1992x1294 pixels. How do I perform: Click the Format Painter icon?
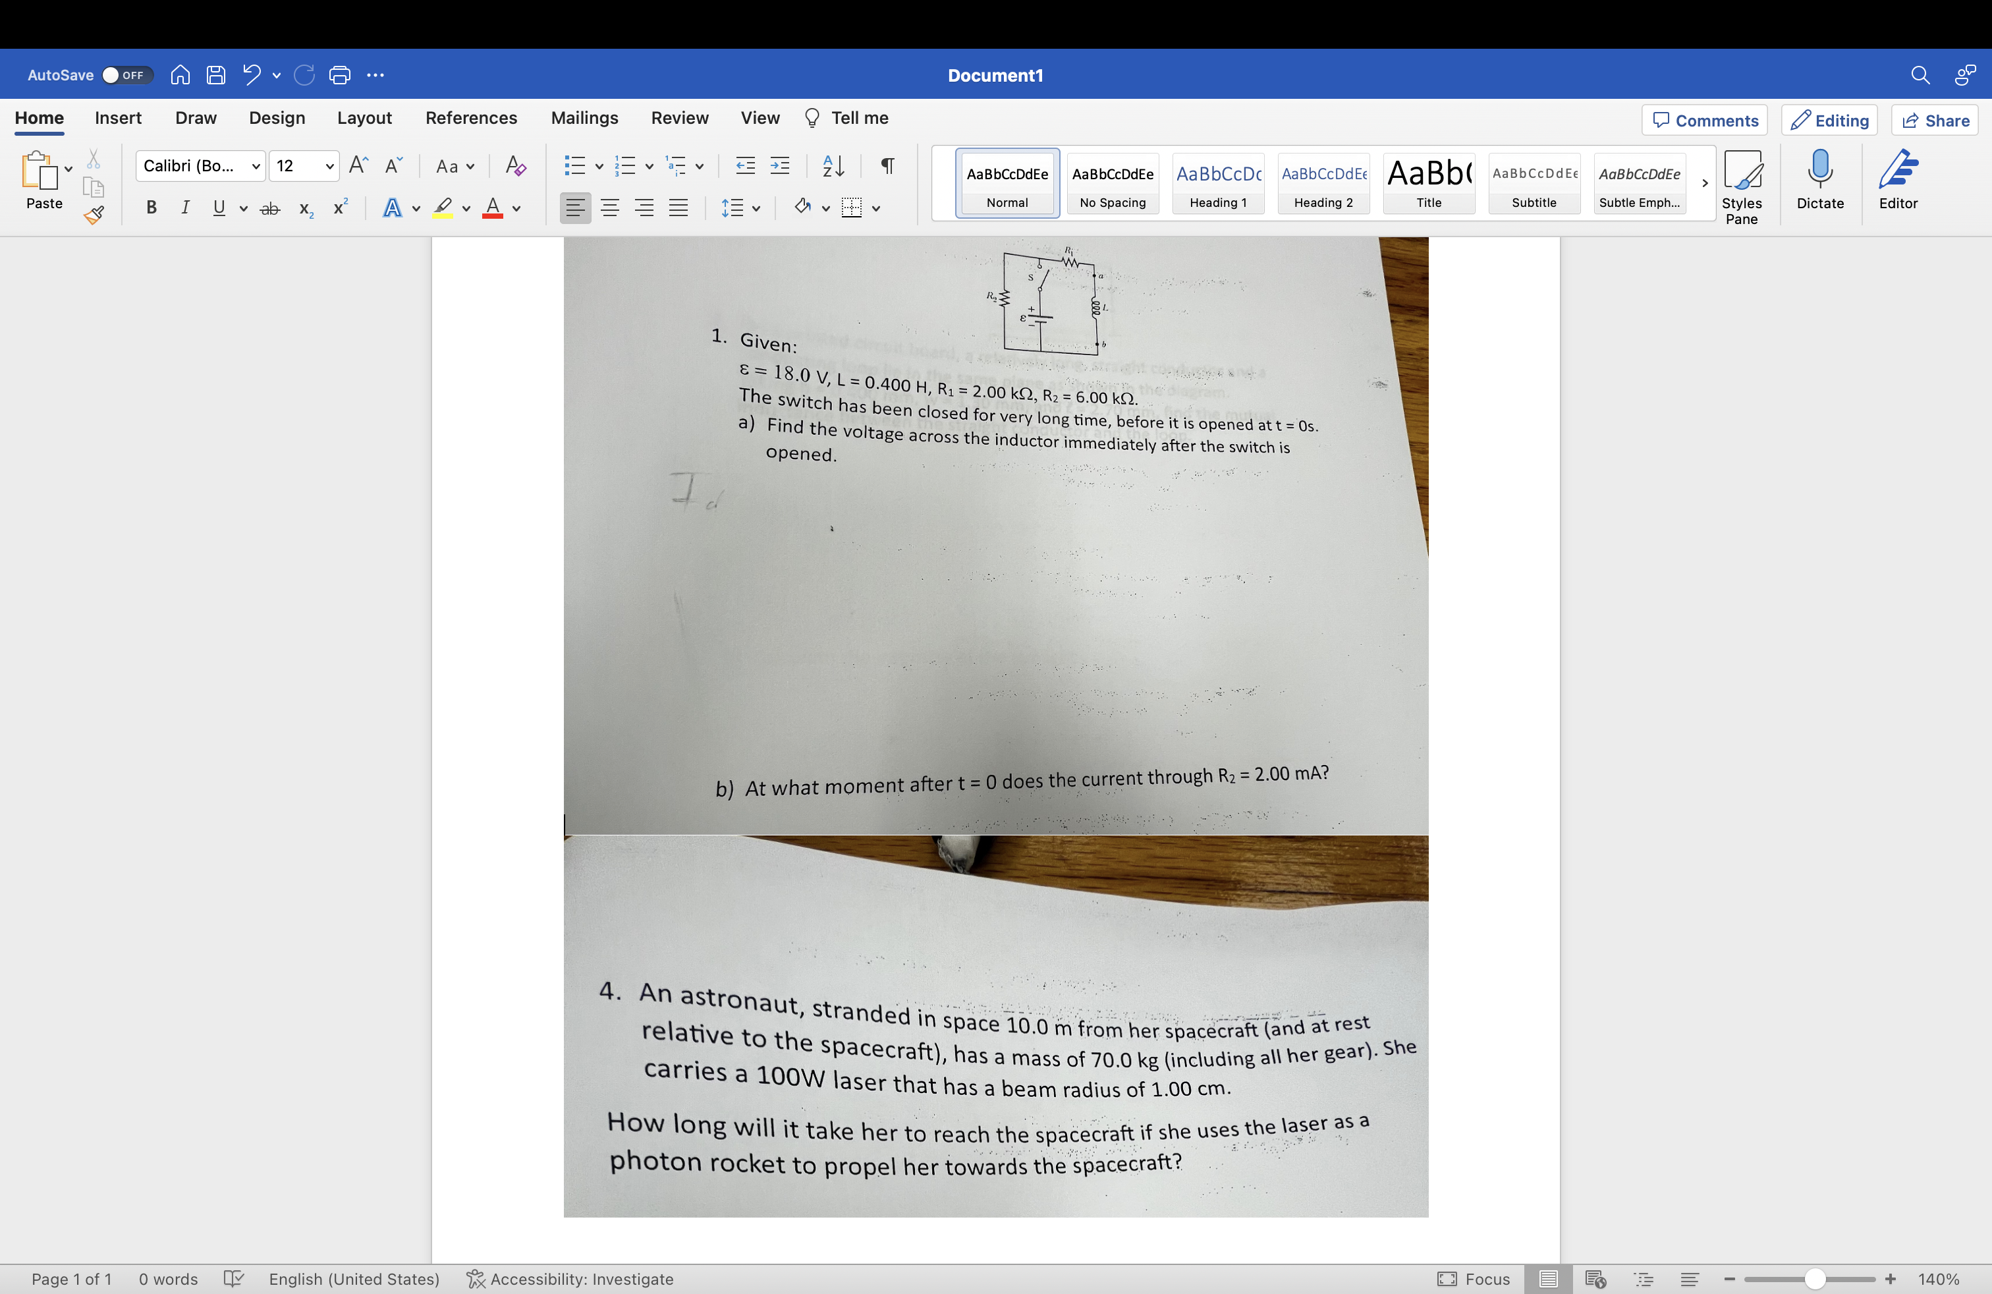tap(93, 215)
